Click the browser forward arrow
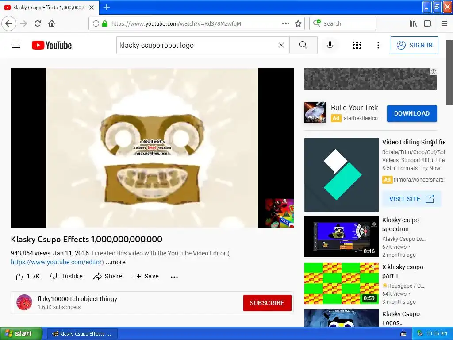The image size is (453, 340). [23, 23]
